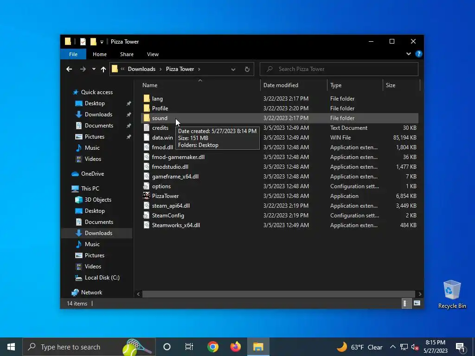This screenshot has width=475, height=356.
Task: Open the recent locations dropdown arrow
Action: [94, 69]
